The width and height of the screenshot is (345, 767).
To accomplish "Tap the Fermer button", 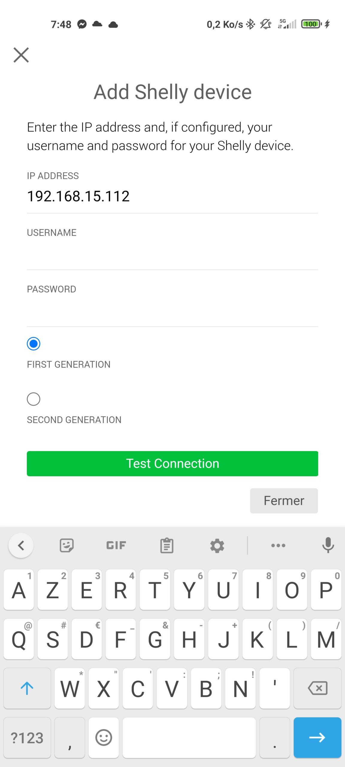I will coord(284,501).
